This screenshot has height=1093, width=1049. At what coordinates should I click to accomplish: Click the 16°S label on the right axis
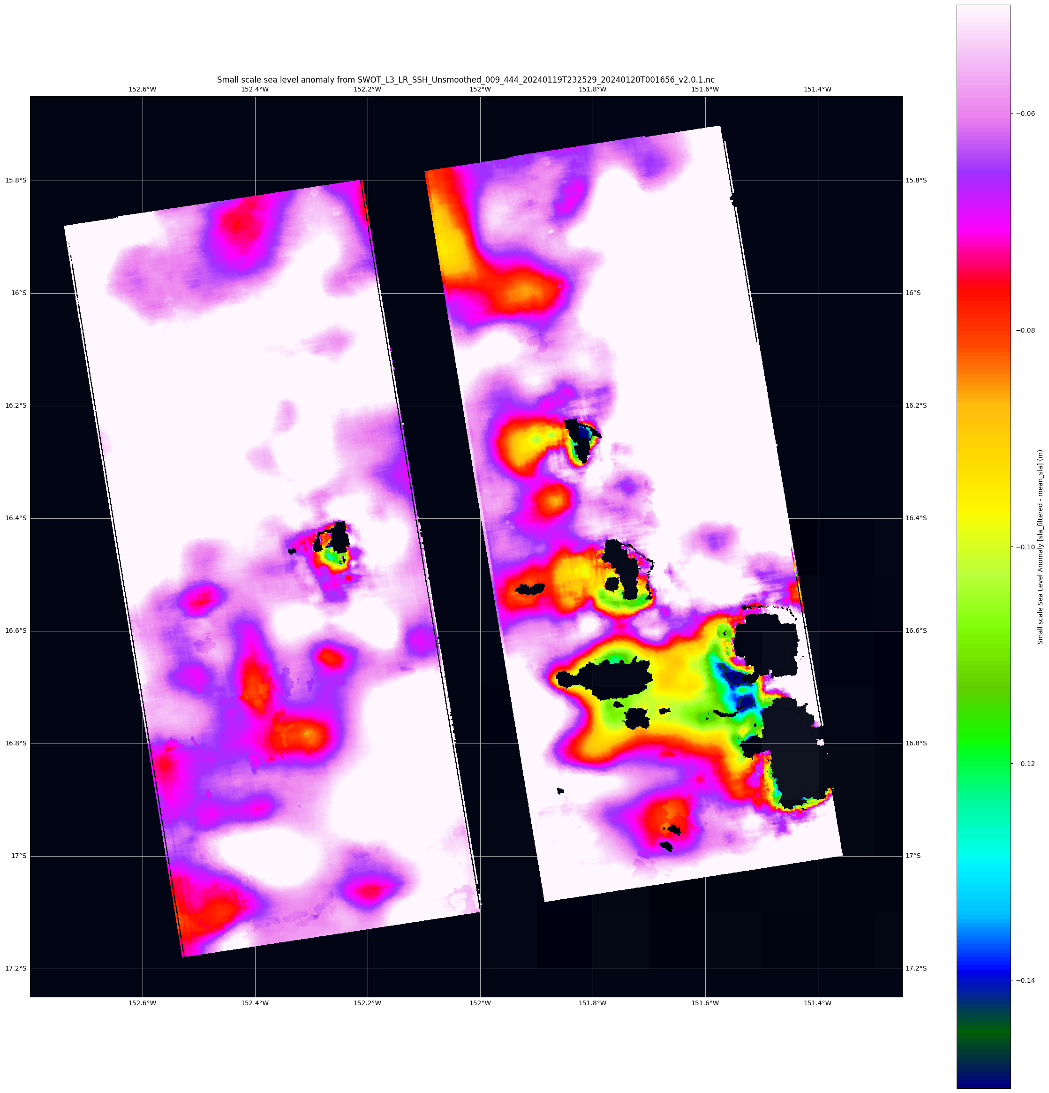coord(913,293)
